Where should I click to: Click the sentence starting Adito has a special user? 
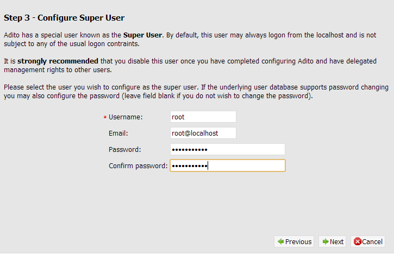coord(190,40)
